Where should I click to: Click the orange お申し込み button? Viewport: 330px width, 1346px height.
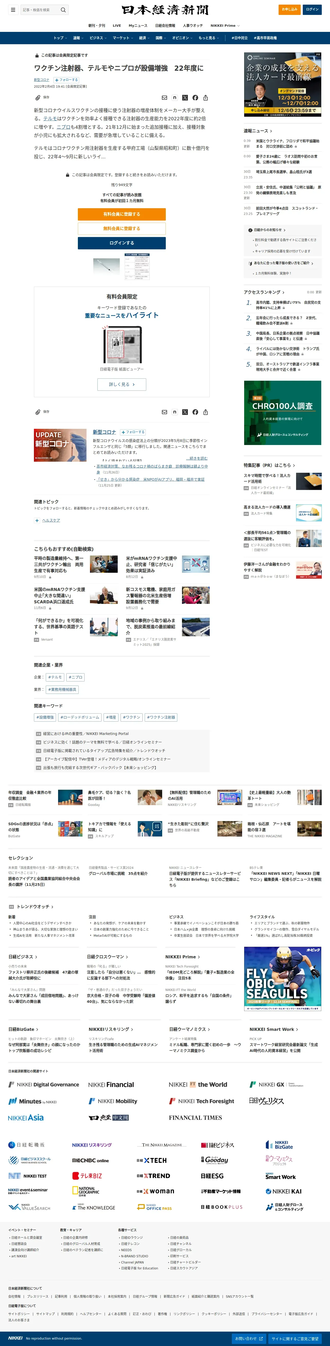pos(290,10)
